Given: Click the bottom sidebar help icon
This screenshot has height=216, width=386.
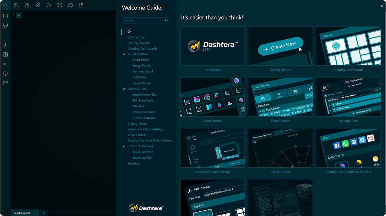Looking at the screenshot, I should tap(5, 83).
